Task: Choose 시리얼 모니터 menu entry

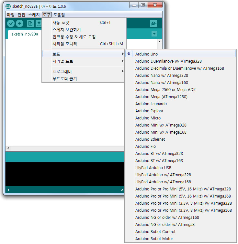Action: point(83,44)
